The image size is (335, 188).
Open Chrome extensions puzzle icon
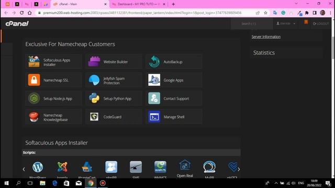(307, 13)
